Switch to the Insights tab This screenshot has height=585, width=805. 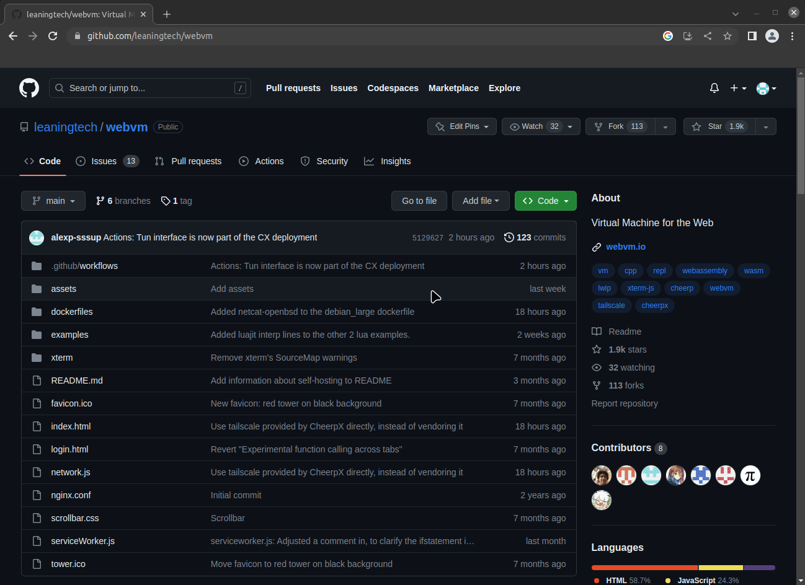coord(388,161)
